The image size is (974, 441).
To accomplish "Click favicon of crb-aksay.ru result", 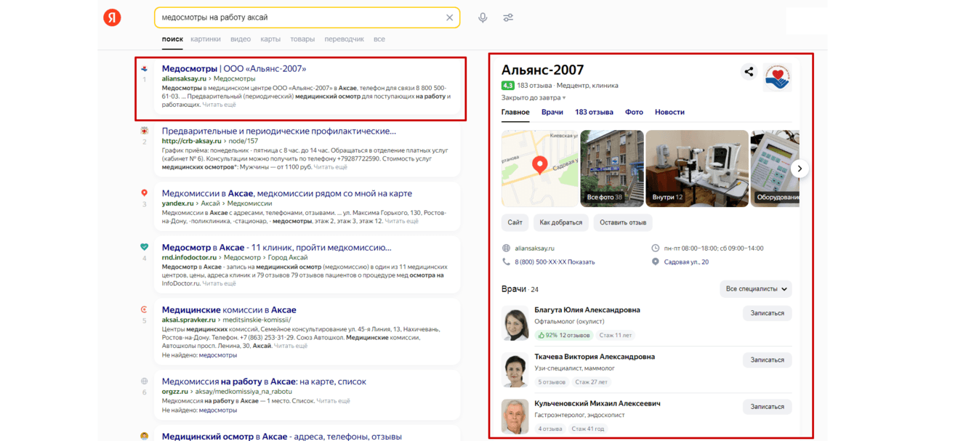I will pos(144,132).
